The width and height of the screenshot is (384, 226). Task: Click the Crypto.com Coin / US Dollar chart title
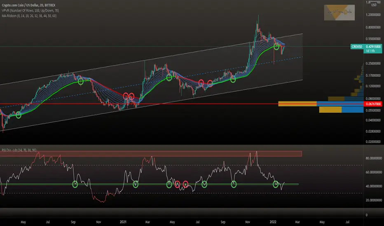pyautogui.click(x=28, y=5)
